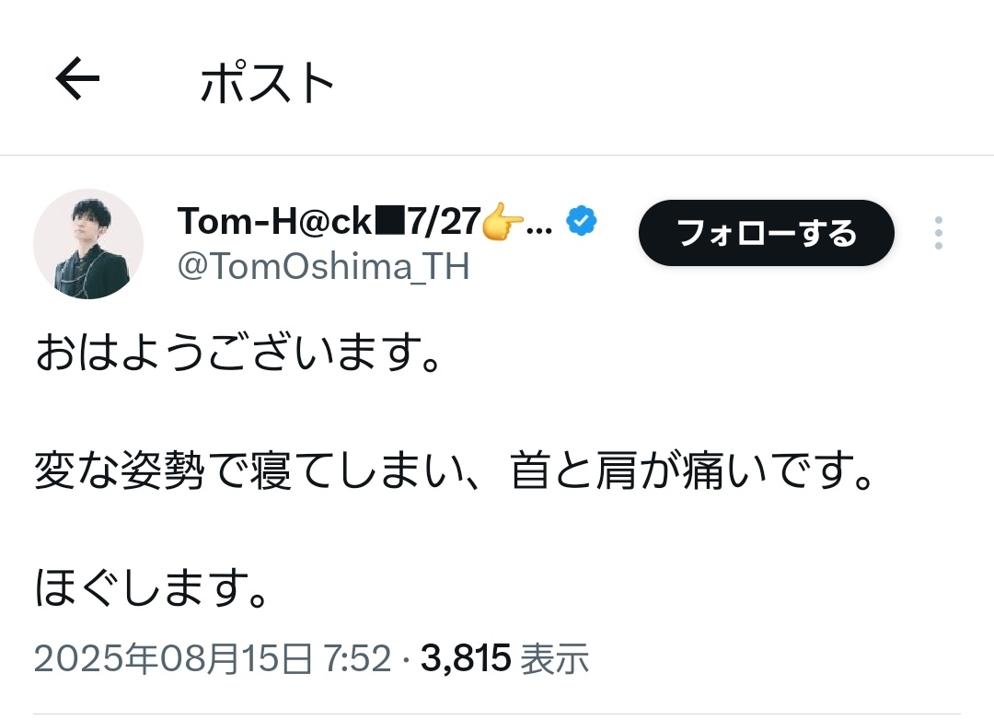Image resolution: width=994 pixels, height=720 pixels.
Task: Go back using the left arrow
Action: [x=77, y=82]
